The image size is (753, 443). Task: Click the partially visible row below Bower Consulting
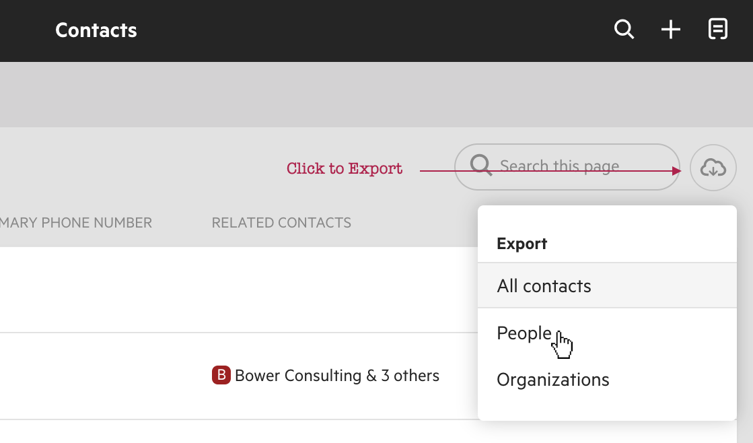coord(236,432)
